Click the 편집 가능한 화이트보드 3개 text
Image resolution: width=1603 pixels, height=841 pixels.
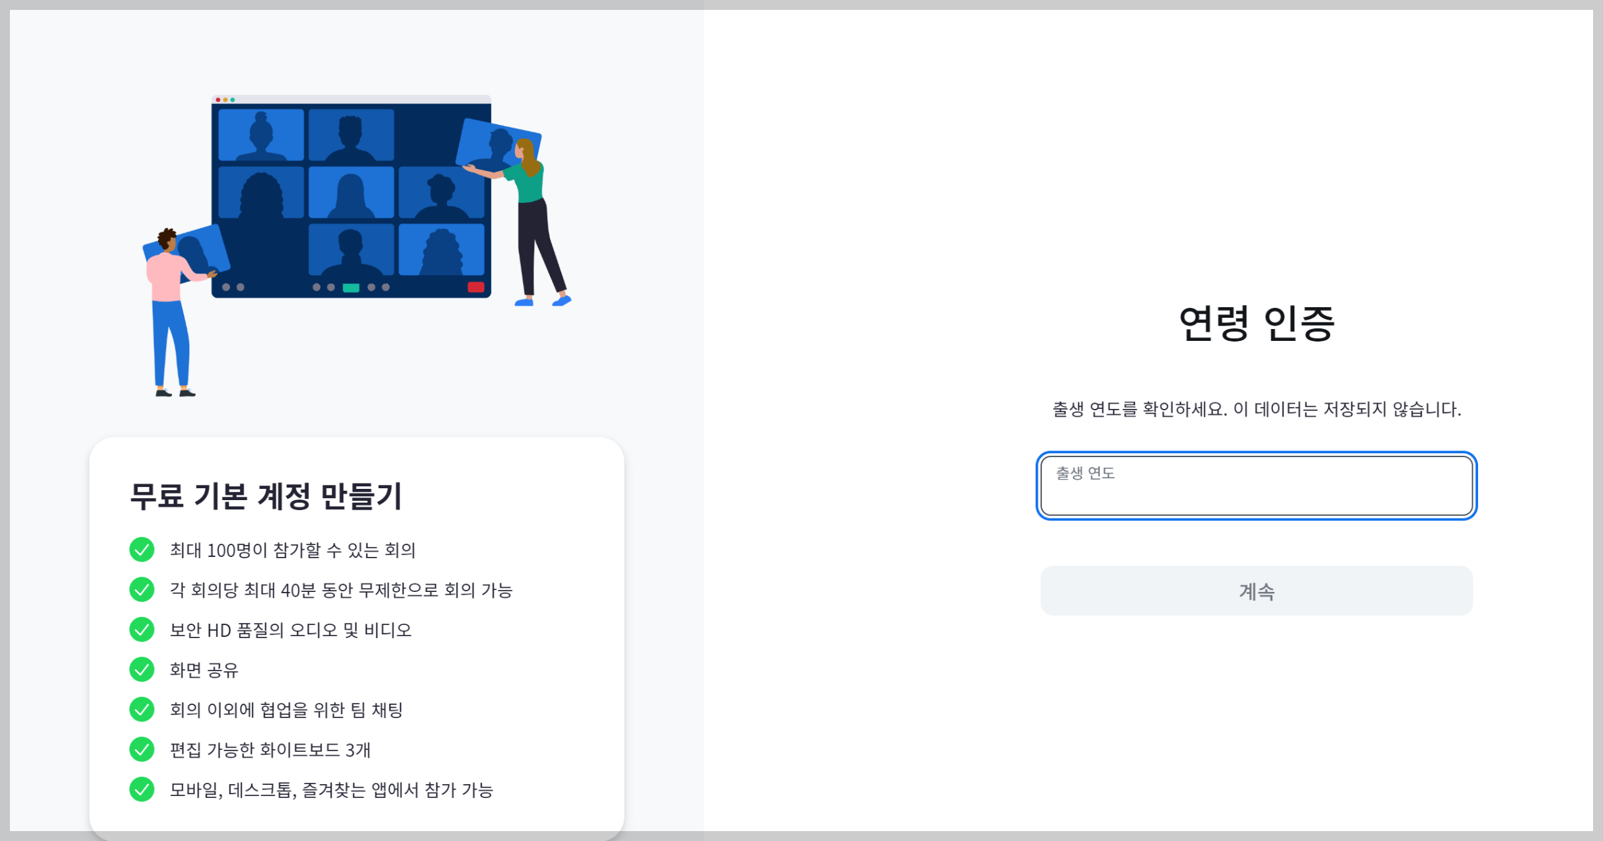pyautogui.click(x=270, y=750)
